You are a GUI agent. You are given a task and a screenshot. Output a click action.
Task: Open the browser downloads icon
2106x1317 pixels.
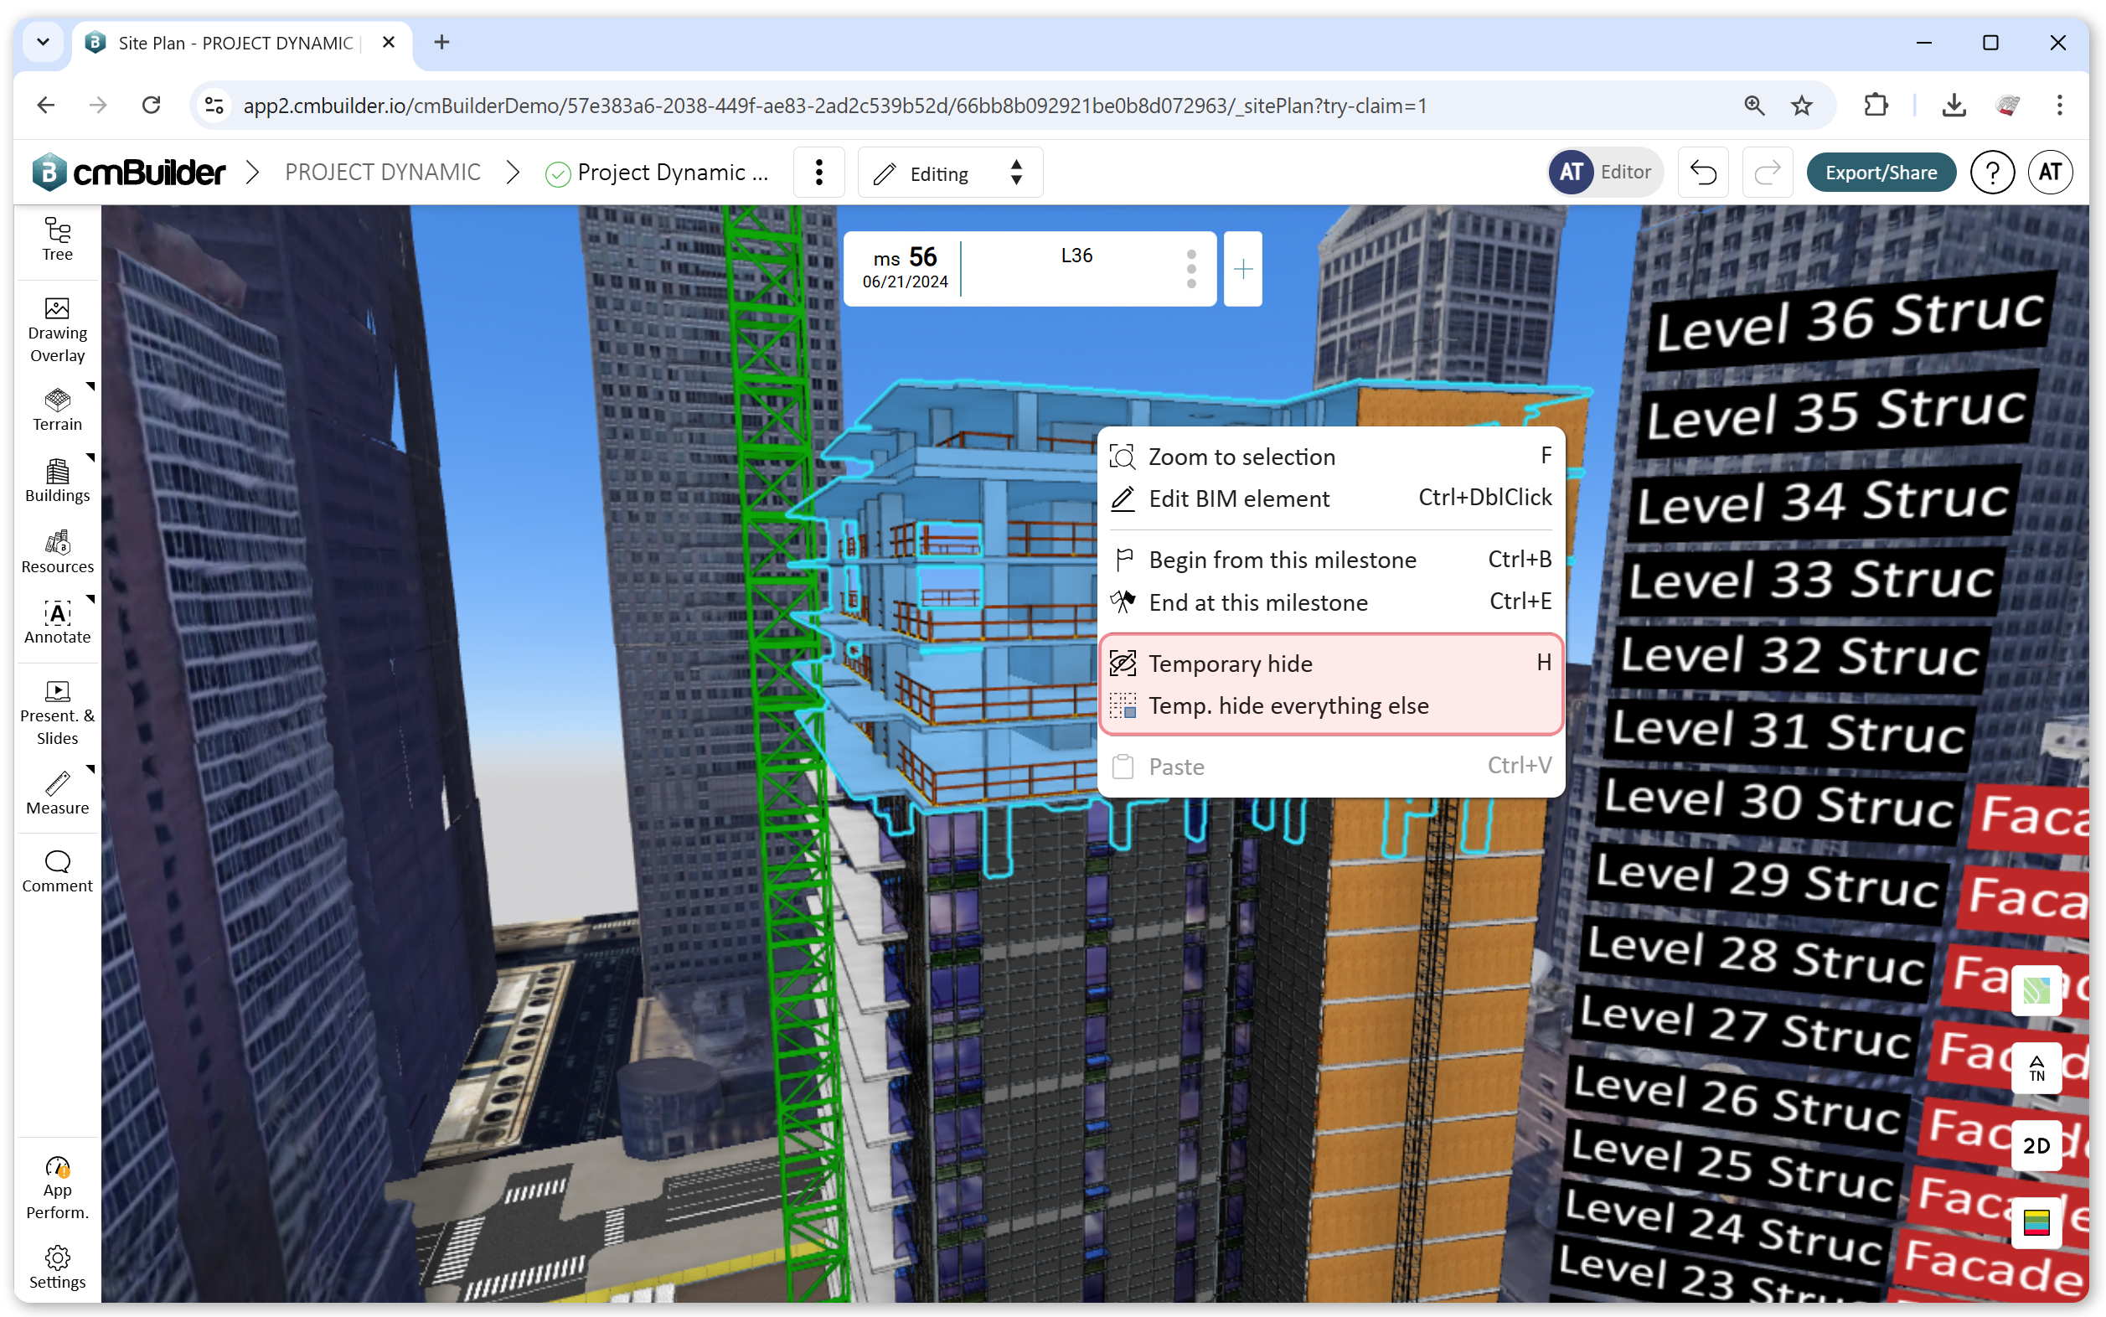(x=1954, y=106)
